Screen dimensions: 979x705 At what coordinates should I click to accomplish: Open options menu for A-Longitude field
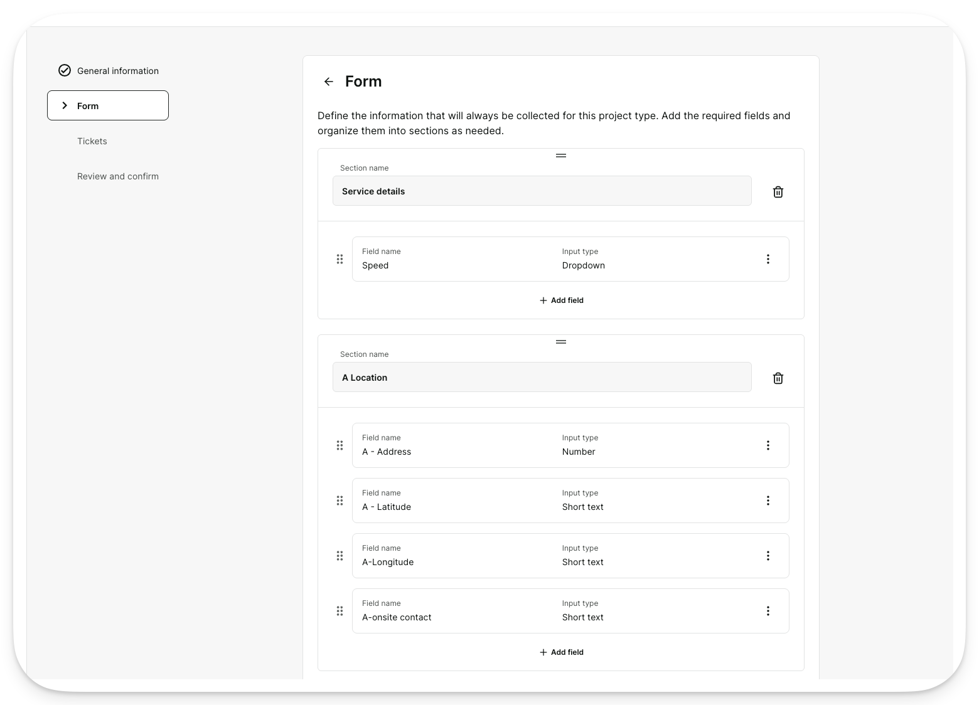point(768,556)
